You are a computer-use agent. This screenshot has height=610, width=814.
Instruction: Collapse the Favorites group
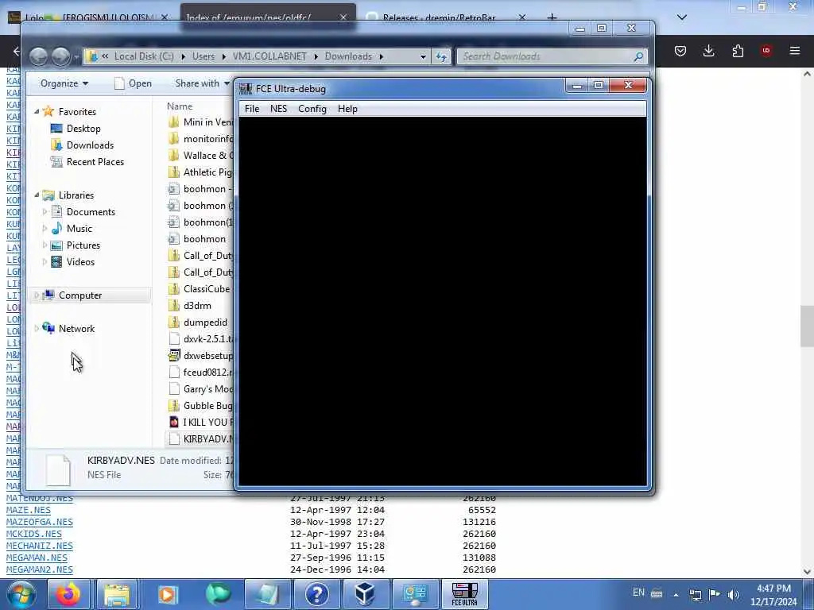point(37,111)
